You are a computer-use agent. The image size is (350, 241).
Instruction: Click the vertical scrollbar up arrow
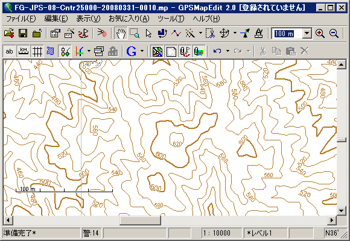click(x=342, y=64)
